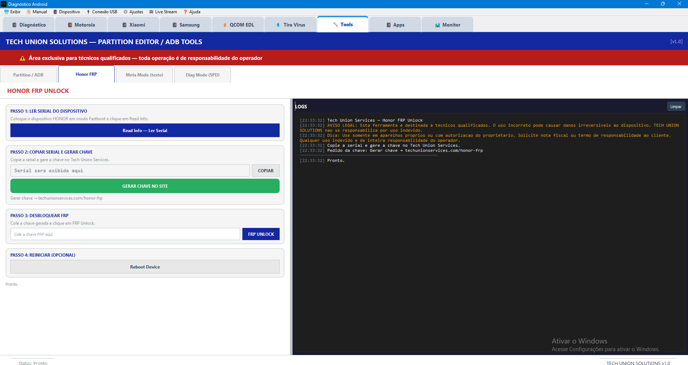Click the Motorola tab icon
Viewport: 688px width, 365px height.
pyautogui.click(x=70, y=25)
